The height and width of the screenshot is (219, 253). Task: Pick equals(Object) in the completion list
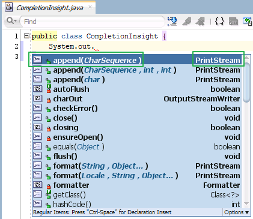pyautogui.click(x=137, y=147)
